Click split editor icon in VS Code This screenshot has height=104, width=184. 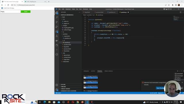pyautogui.click(x=181, y=12)
